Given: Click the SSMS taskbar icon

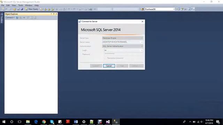Looking at the screenshot, I should (116, 122).
